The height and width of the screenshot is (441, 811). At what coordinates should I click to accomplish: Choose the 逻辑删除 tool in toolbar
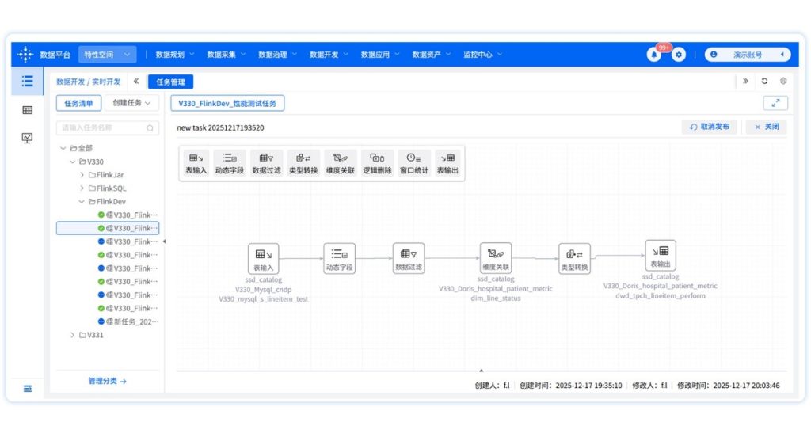[x=377, y=162]
